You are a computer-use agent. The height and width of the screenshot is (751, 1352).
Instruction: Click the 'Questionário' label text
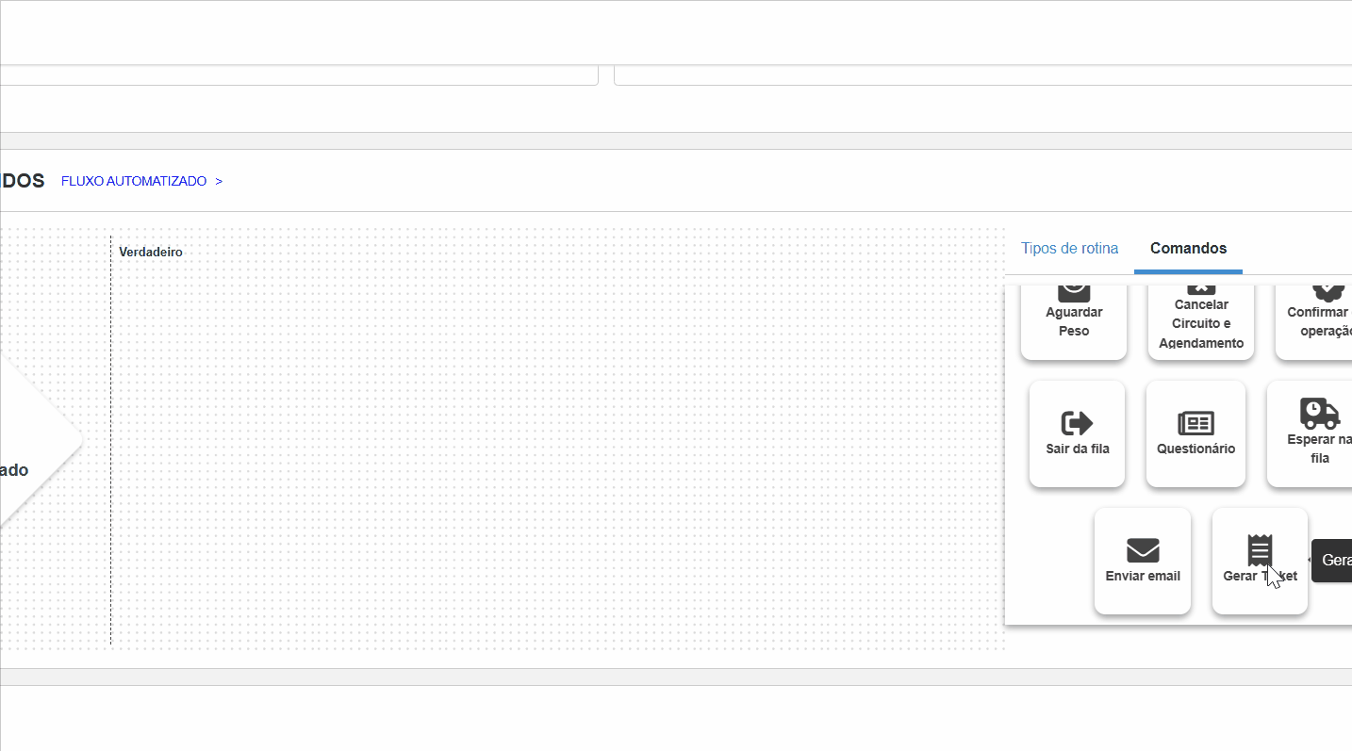coord(1195,449)
